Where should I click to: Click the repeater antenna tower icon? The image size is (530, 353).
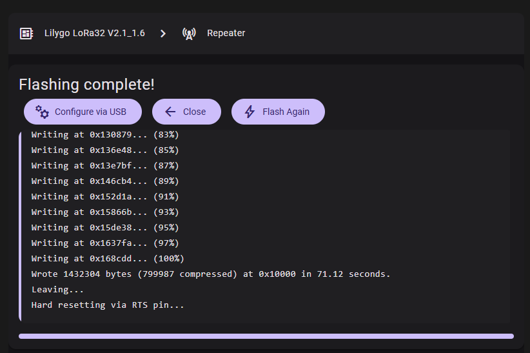pos(190,34)
